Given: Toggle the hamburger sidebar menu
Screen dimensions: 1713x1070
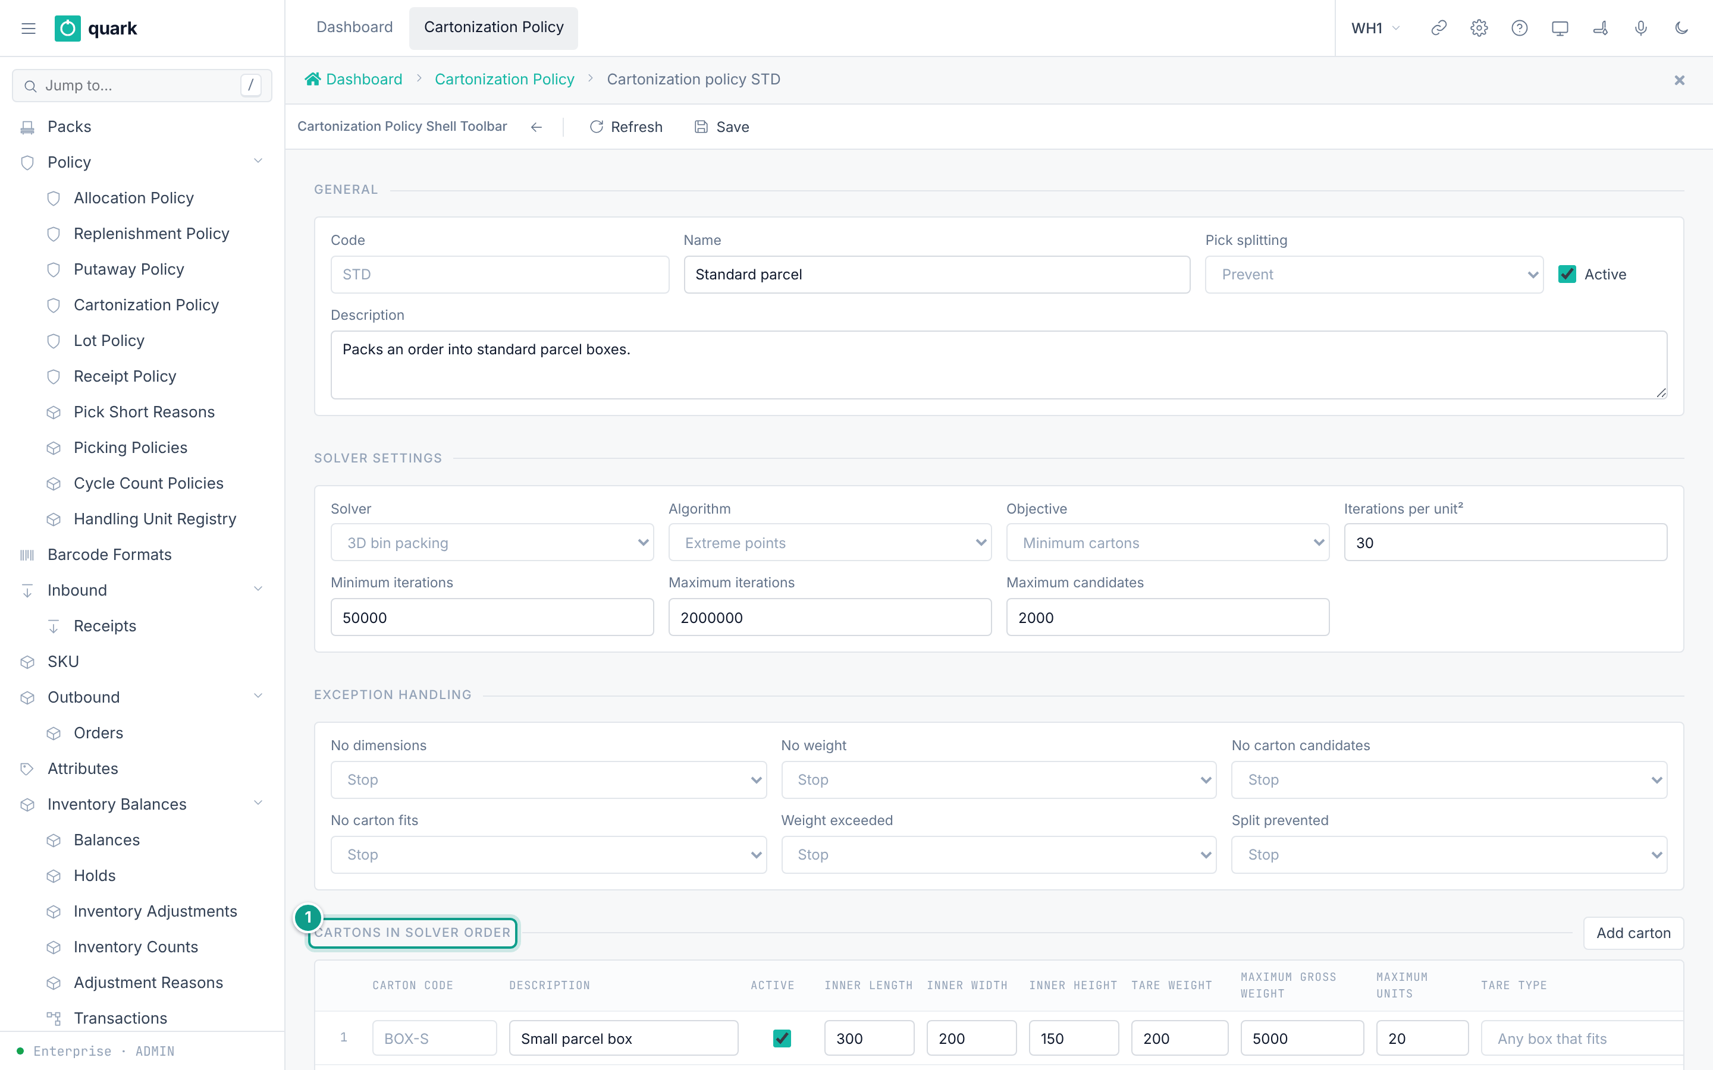Looking at the screenshot, I should pyautogui.click(x=29, y=29).
